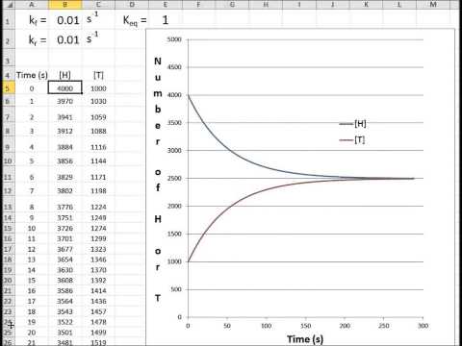Click the 0.01 value beside kf
Screen dimensions: 462x346
[65, 20]
